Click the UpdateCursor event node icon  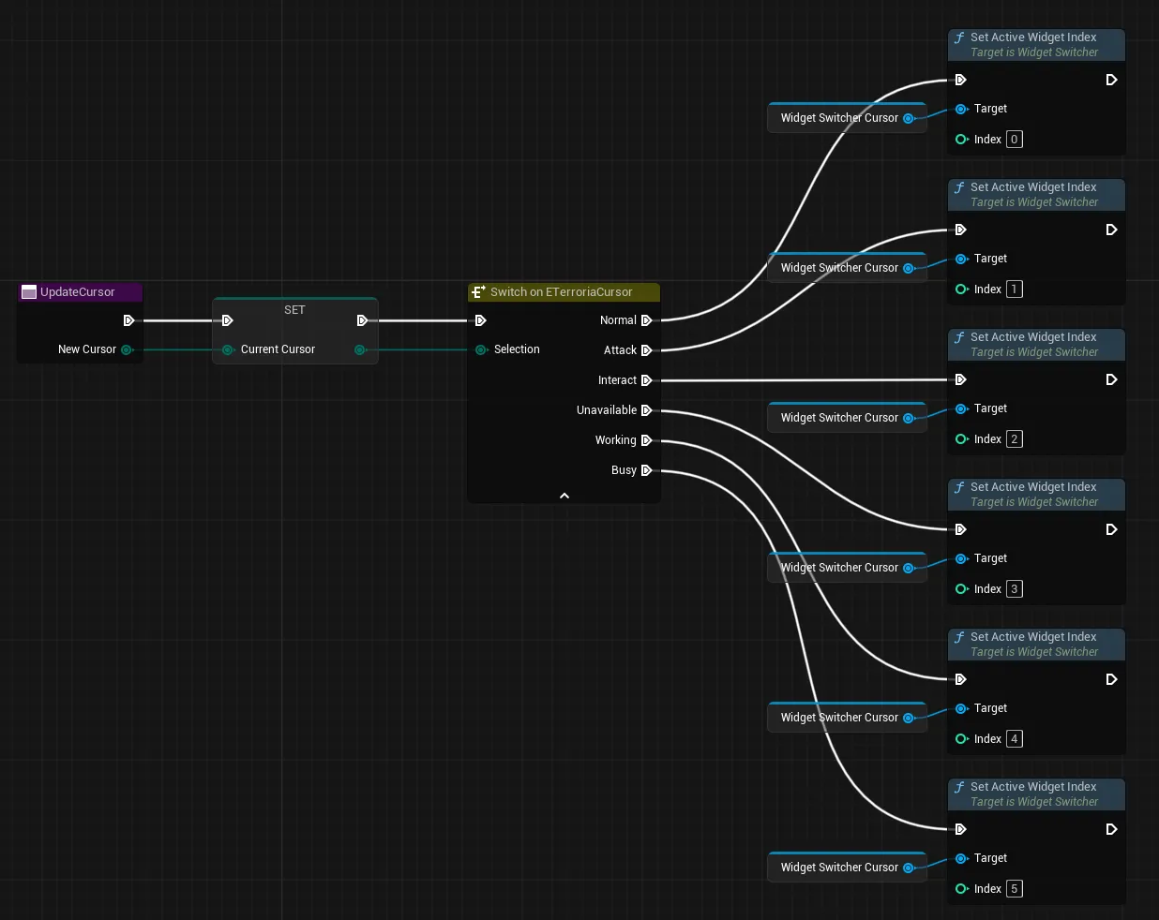tap(29, 292)
